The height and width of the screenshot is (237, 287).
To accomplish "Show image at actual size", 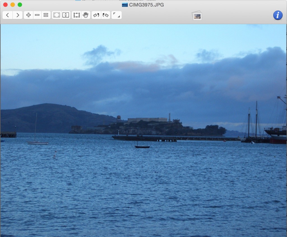I will click(x=46, y=15).
